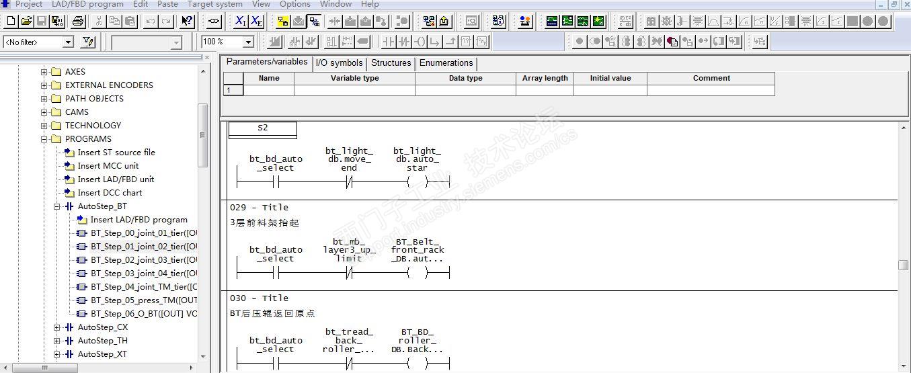Click the Paste clipboard icon
Viewport: 911px width, 373px height.
130,22
